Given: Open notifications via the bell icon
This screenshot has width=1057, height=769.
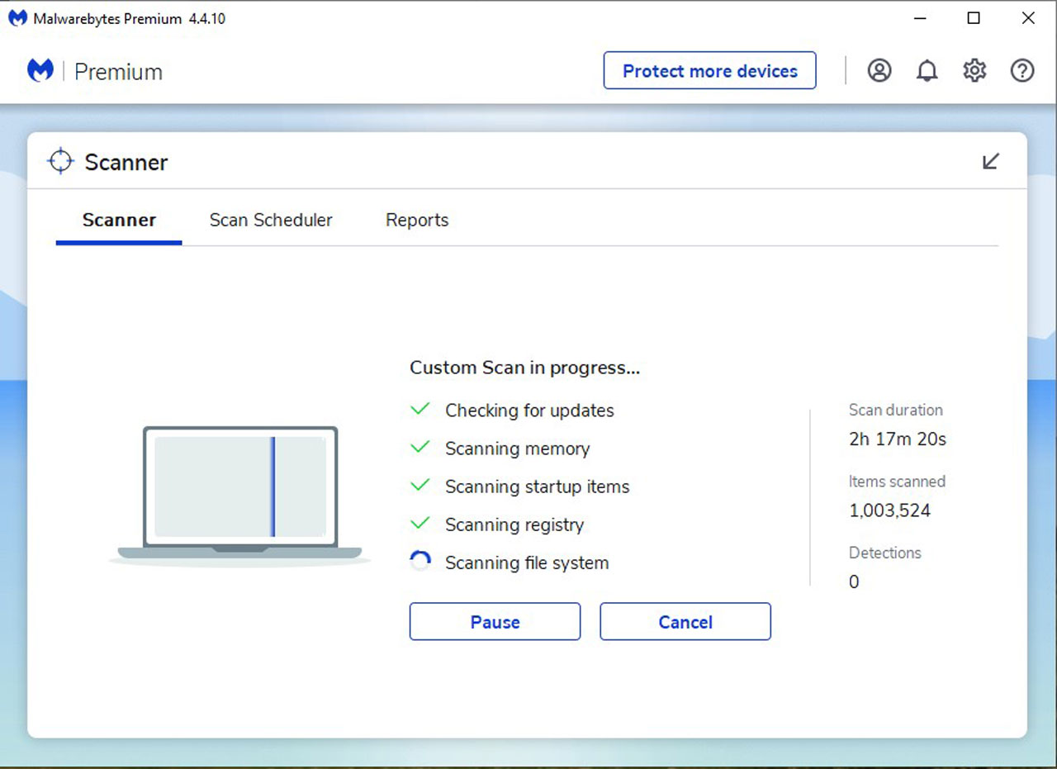Looking at the screenshot, I should pos(927,70).
